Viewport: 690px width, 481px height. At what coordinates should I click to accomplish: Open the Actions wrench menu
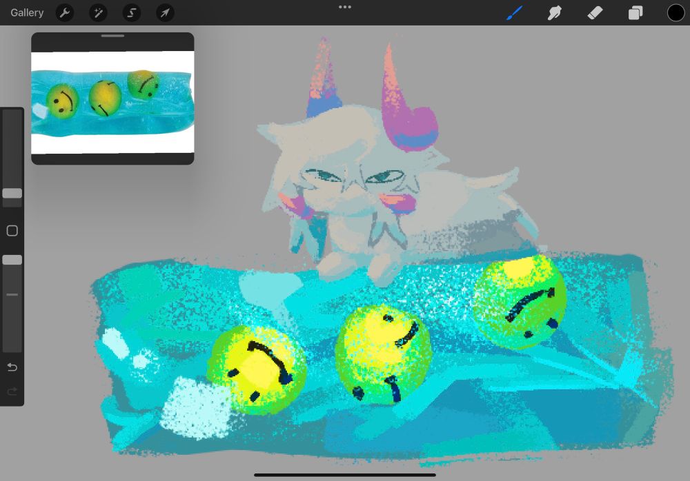(65, 13)
